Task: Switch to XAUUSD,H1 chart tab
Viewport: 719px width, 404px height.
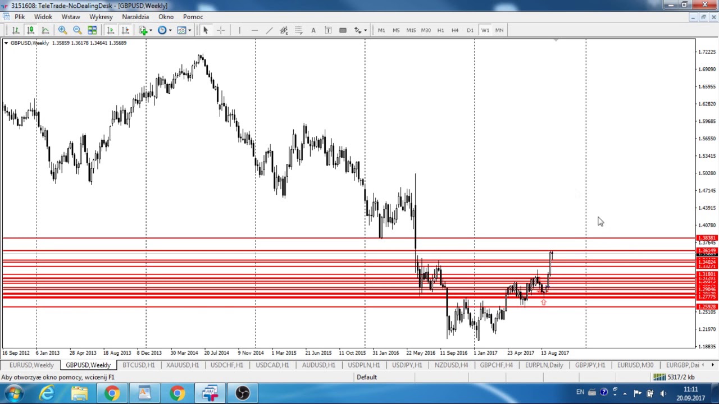Action: (x=183, y=365)
